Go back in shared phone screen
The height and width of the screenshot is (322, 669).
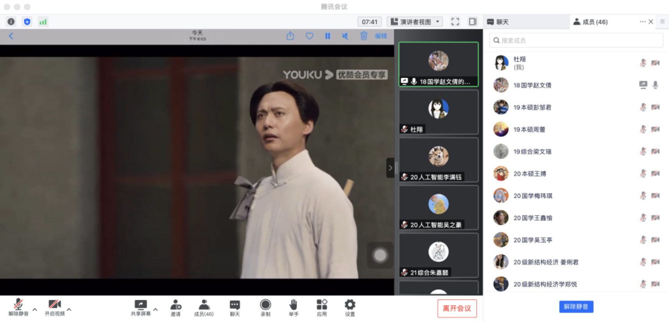pos(11,36)
